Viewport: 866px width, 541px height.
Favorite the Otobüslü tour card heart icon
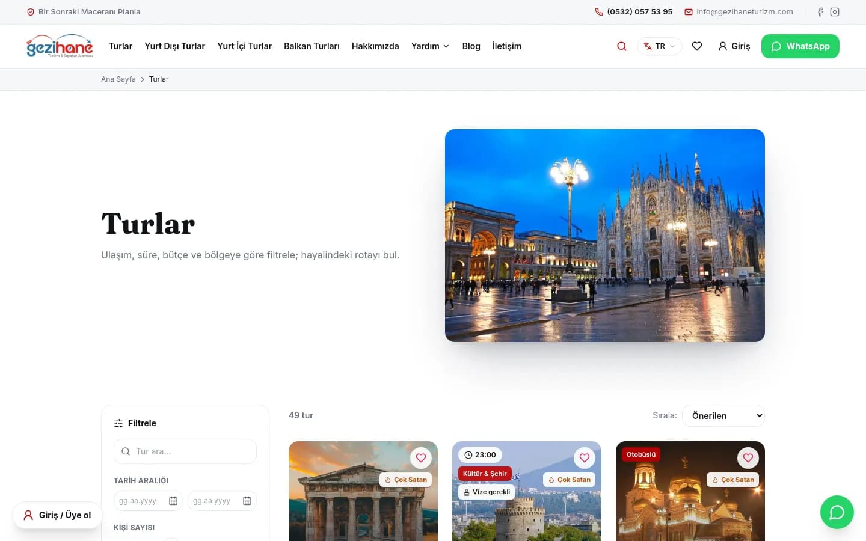[x=748, y=458]
